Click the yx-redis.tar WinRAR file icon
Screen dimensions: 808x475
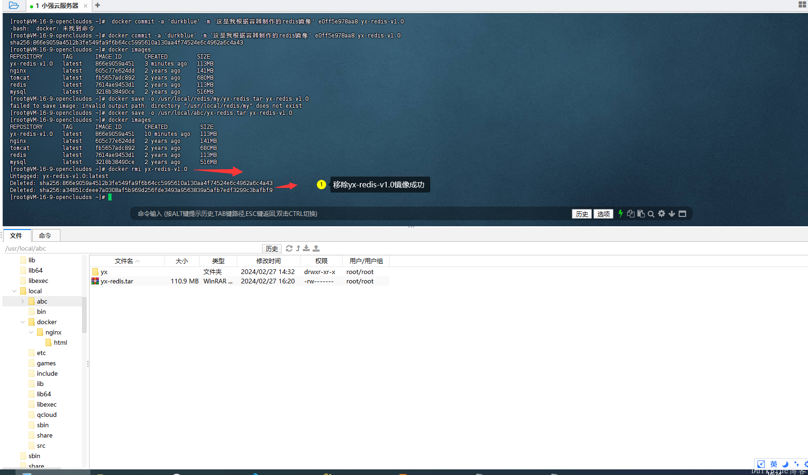click(x=95, y=281)
